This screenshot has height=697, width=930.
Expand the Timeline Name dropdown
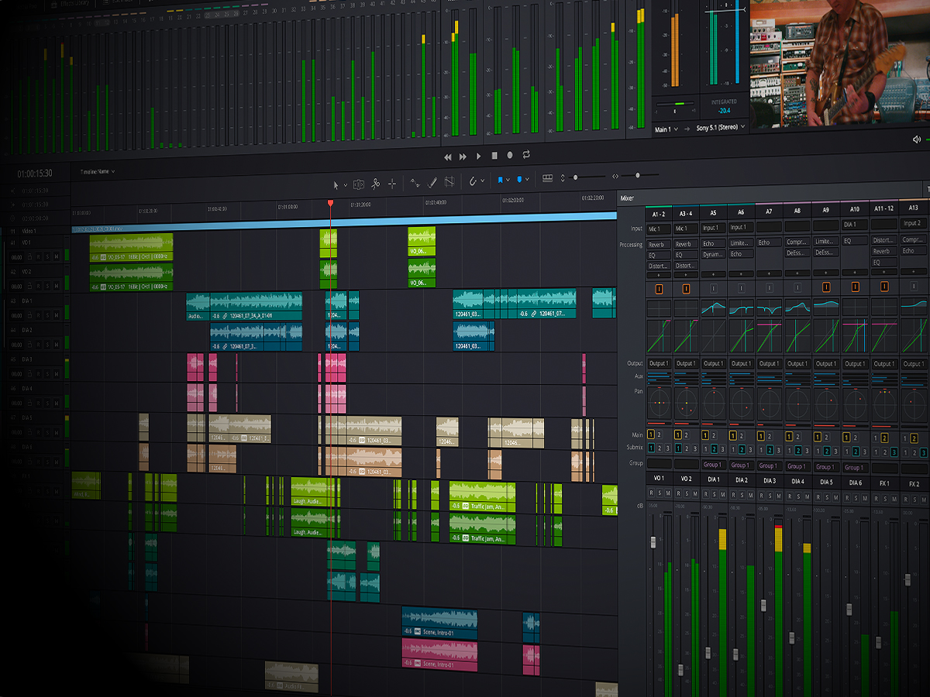coord(113,173)
